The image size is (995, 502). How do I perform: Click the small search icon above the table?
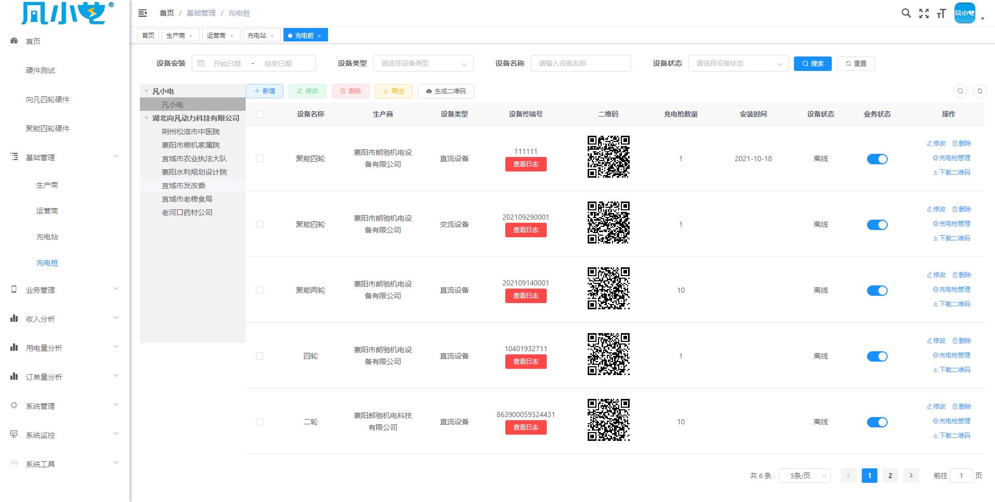pos(960,91)
